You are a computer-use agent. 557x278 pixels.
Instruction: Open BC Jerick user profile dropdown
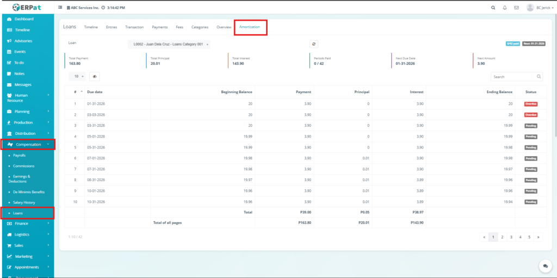541,8
